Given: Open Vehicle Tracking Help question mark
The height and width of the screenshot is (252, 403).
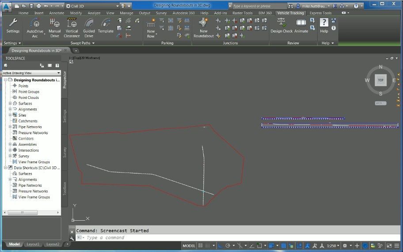Looking at the screenshot, I should (324, 26).
